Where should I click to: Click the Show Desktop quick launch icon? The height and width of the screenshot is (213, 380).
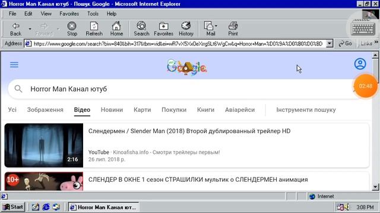tap(36, 207)
